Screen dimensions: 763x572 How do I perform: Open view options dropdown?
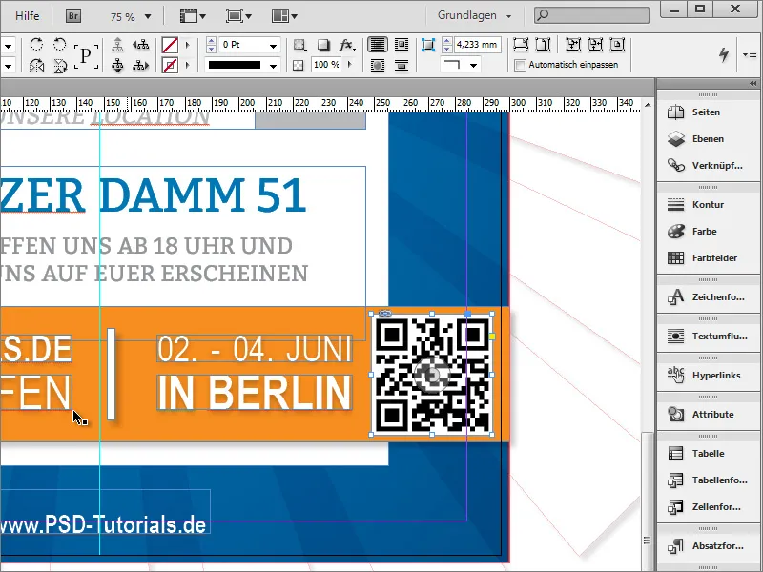(193, 16)
